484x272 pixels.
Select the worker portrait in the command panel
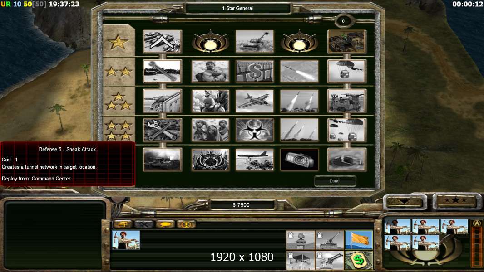click(x=126, y=240)
